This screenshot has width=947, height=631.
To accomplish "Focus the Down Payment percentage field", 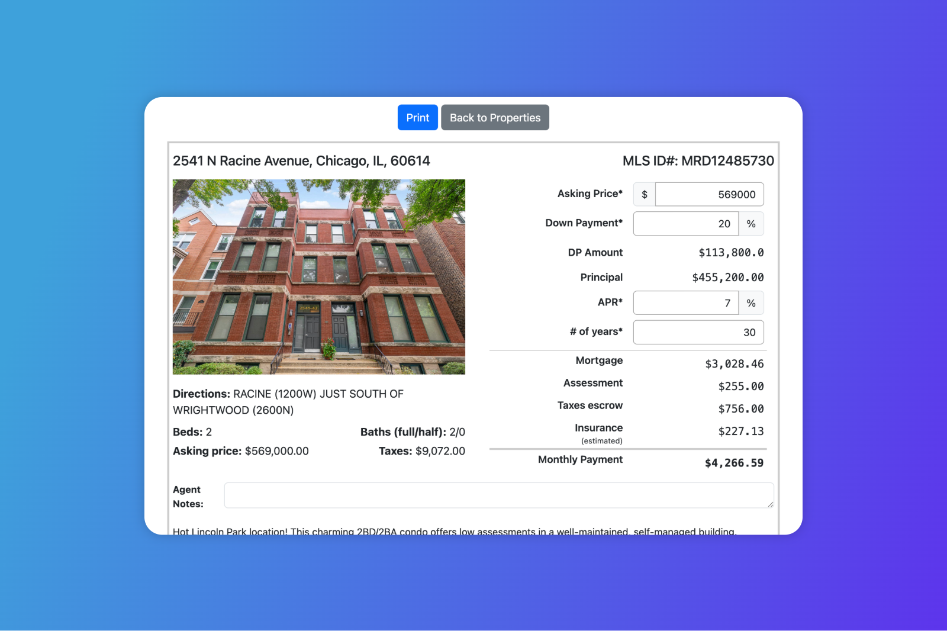I will click(685, 224).
